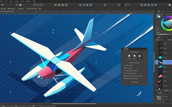Screen dimensions: 172x107
Task: Click the share icon in the top toolbar
Action: point(2,5)
